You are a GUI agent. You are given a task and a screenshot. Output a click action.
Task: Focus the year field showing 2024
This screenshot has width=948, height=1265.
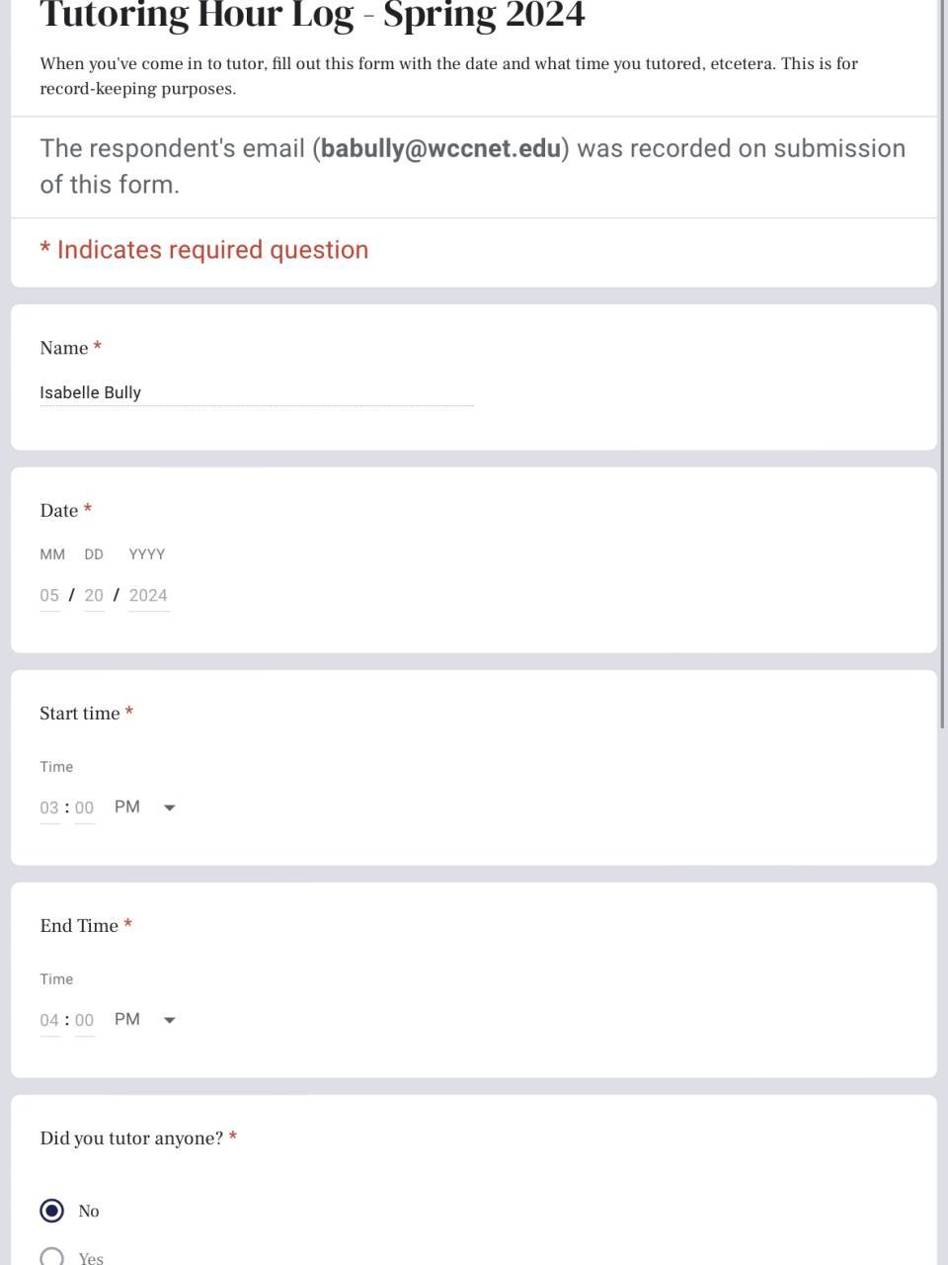(x=148, y=595)
